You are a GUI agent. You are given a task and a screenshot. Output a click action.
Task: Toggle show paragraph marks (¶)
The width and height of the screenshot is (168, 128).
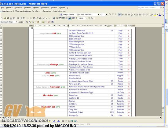tap(76, 18)
